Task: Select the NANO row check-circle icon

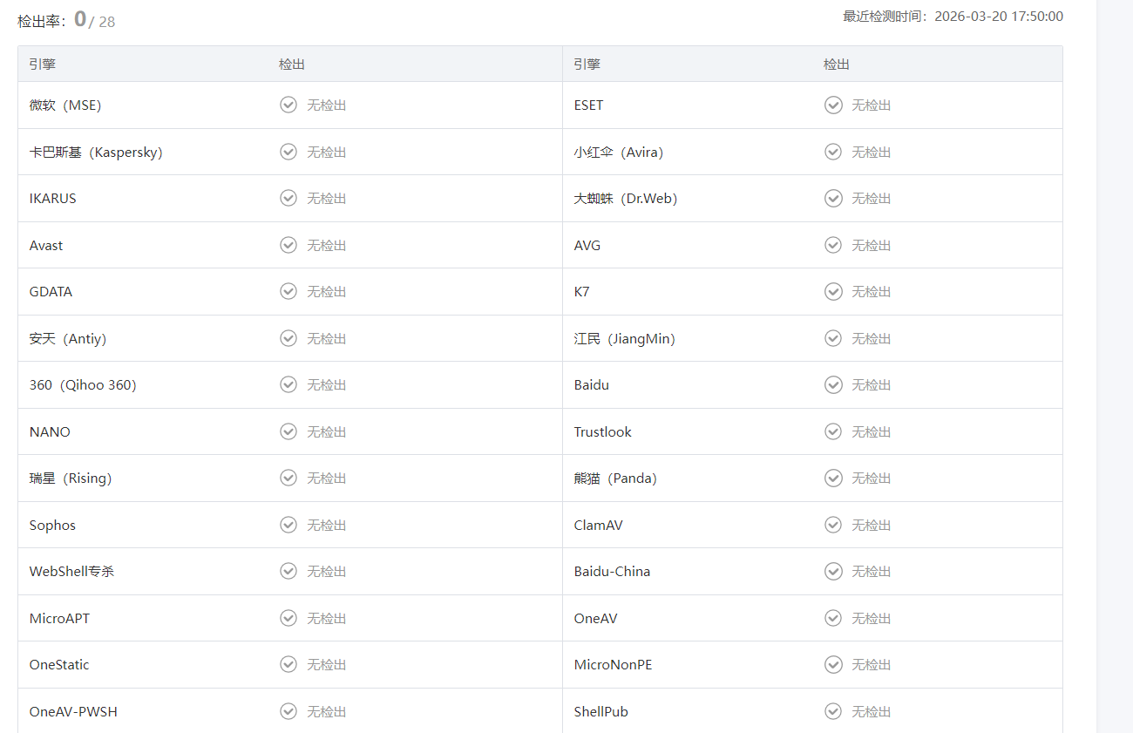Action: 288,431
